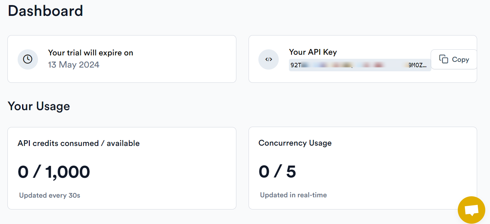Click the circular icon on the API Key card
490x224 pixels.
[x=268, y=59]
